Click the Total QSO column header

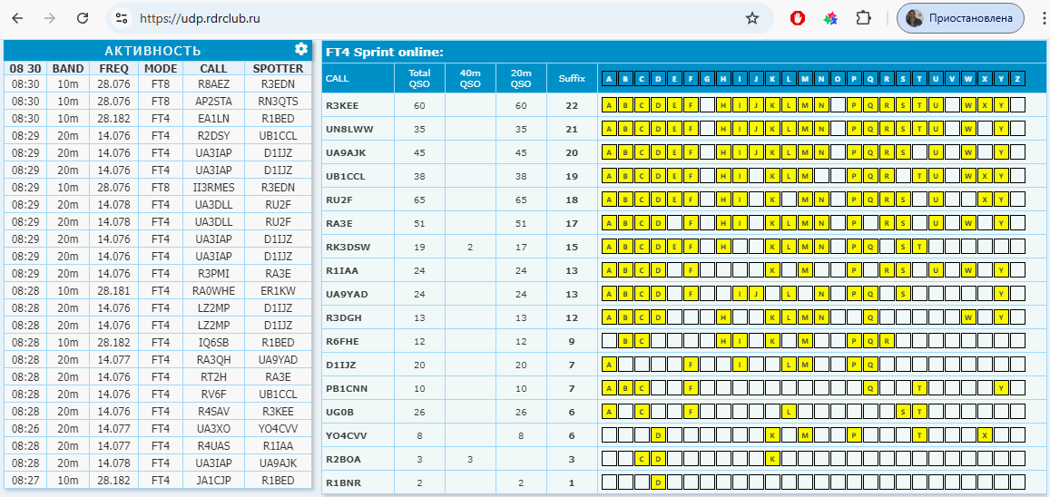(x=419, y=79)
